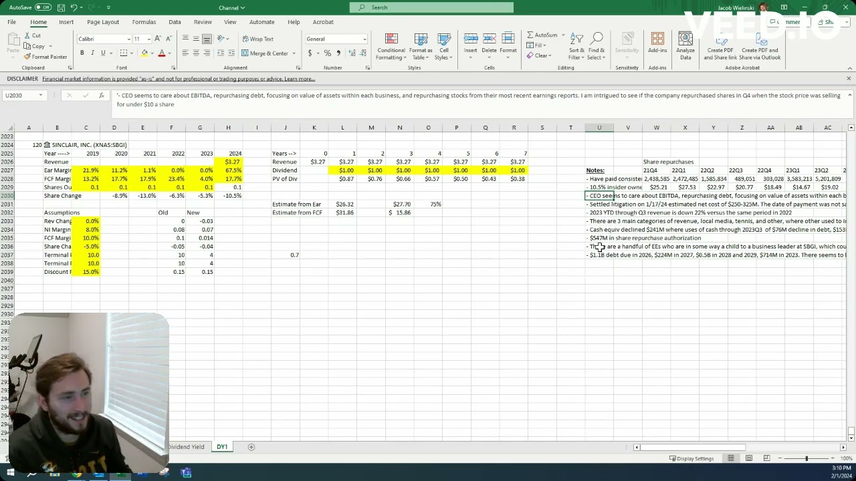Click in the Name Box showing U2030

point(24,96)
